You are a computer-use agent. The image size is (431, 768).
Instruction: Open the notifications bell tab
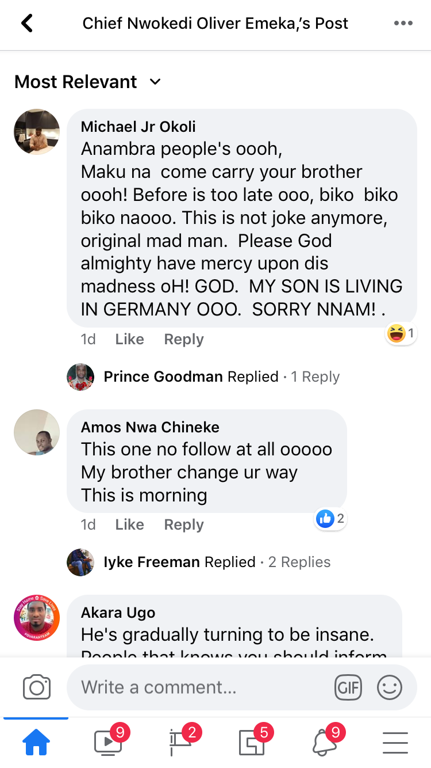[x=324, y=743]
